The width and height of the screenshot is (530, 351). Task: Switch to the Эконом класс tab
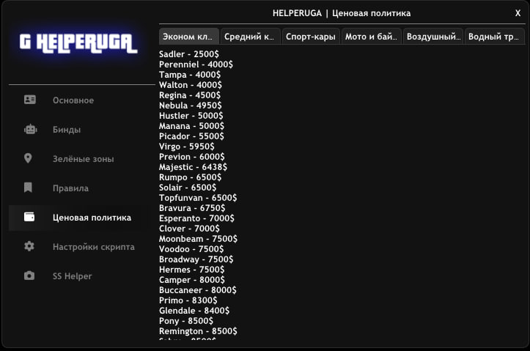tap(189, 37)
